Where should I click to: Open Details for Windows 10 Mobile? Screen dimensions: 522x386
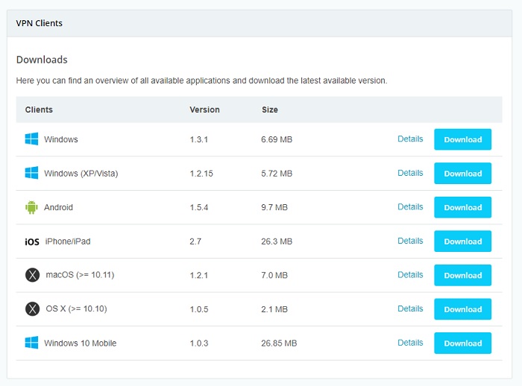point(410,343)
